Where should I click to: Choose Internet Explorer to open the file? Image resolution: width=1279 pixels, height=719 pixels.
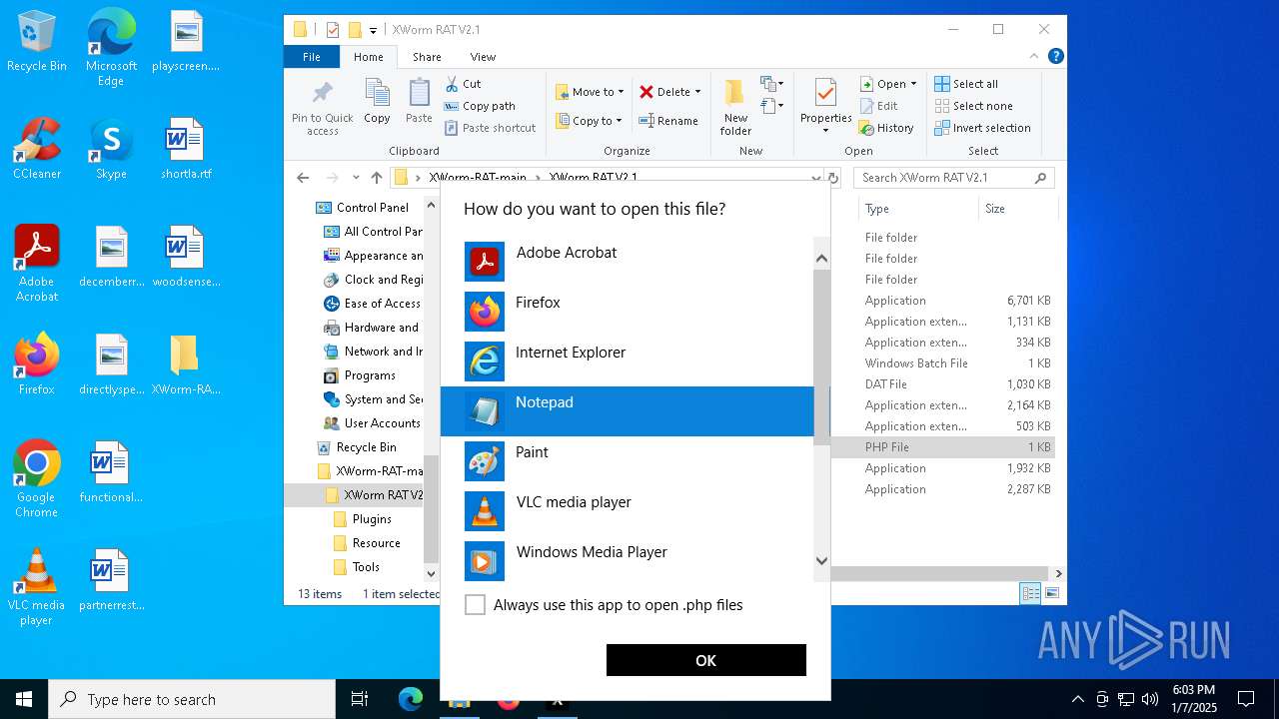coord(628,361)
